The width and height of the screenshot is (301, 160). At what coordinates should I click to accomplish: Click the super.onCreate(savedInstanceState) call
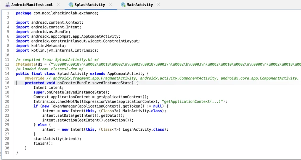click(71, 92)
